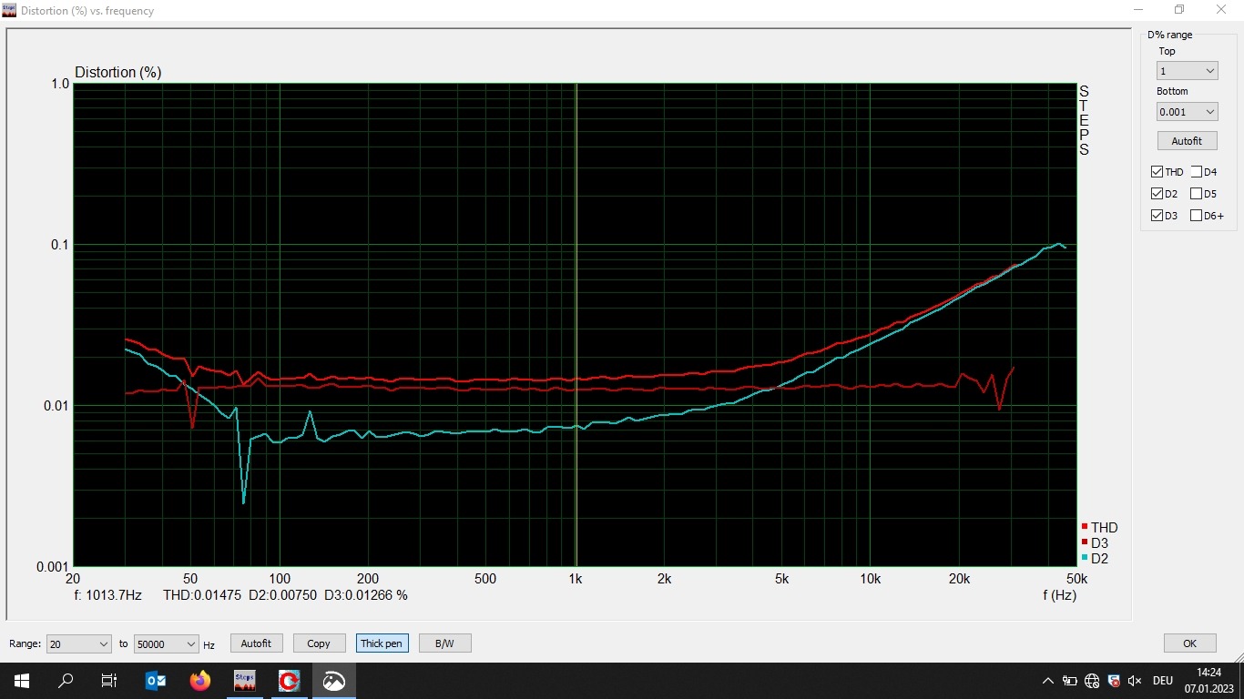Click the D3:0.01266 % readout

point(366,595)
